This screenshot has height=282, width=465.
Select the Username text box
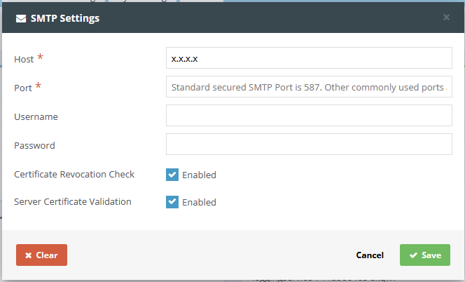[x=309, y=116]
